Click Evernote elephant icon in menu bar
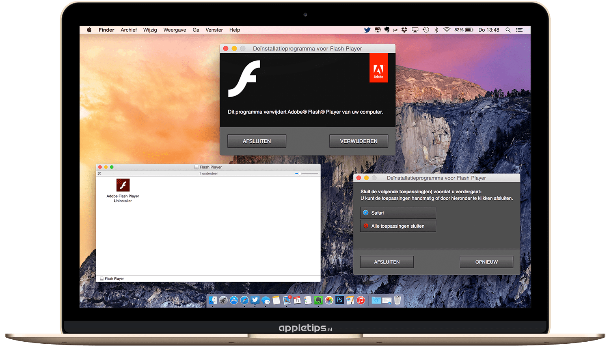Viewport: 609px width, 347px height. (x=387, y=30)
